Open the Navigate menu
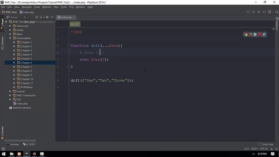This screenshot has width=279, height=157. click(27, 7)
